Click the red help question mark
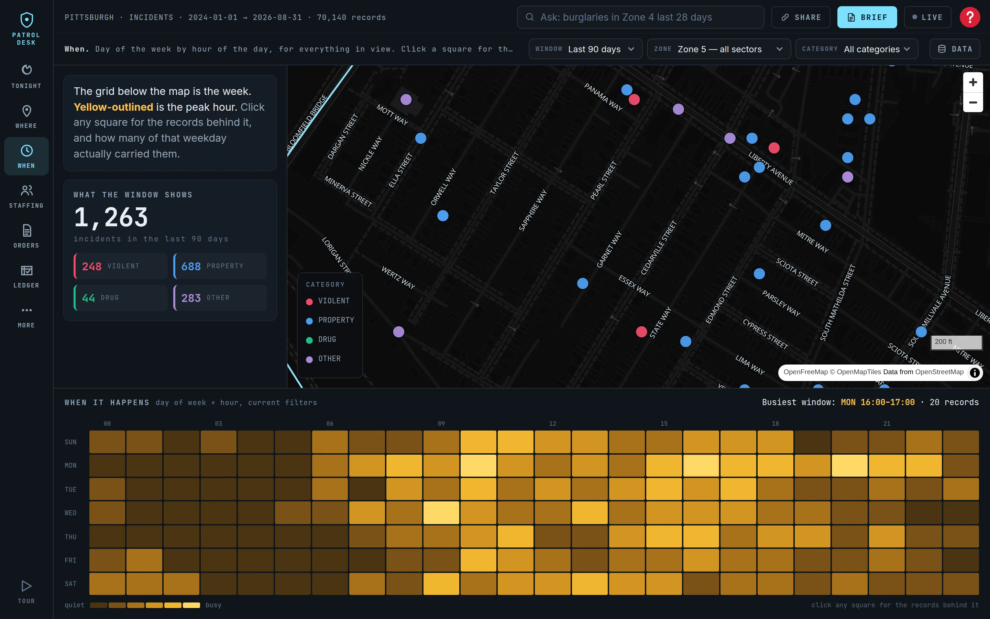The image size is (990, 619). tap(969, 17)
